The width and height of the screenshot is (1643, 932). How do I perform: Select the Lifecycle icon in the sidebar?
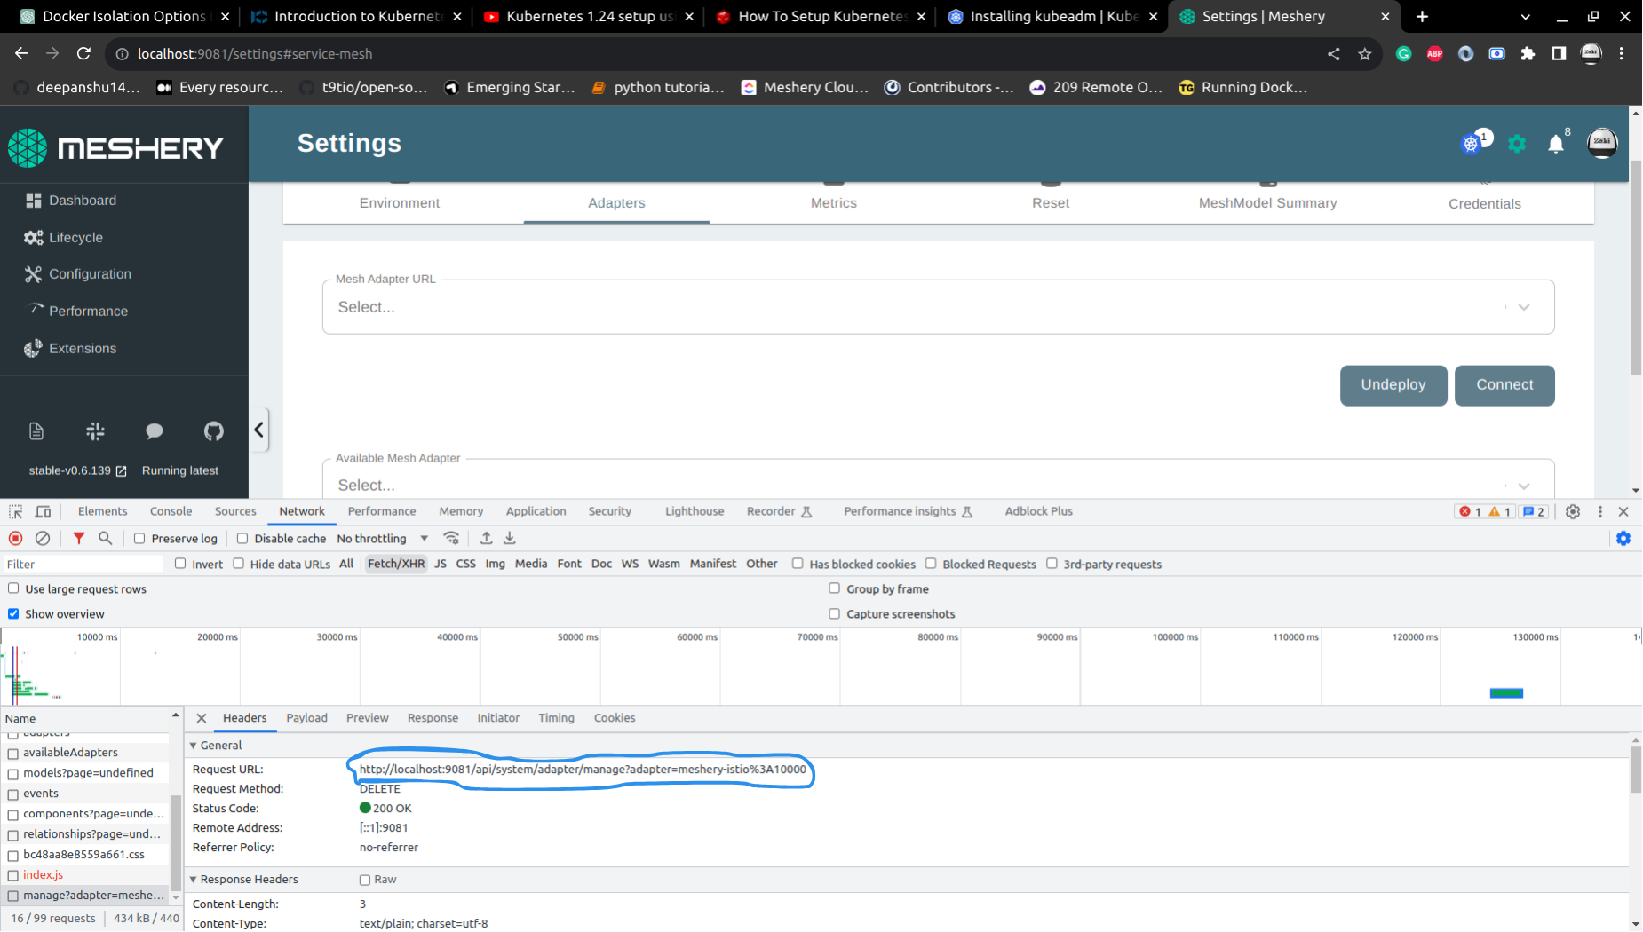tap(33, 237)
